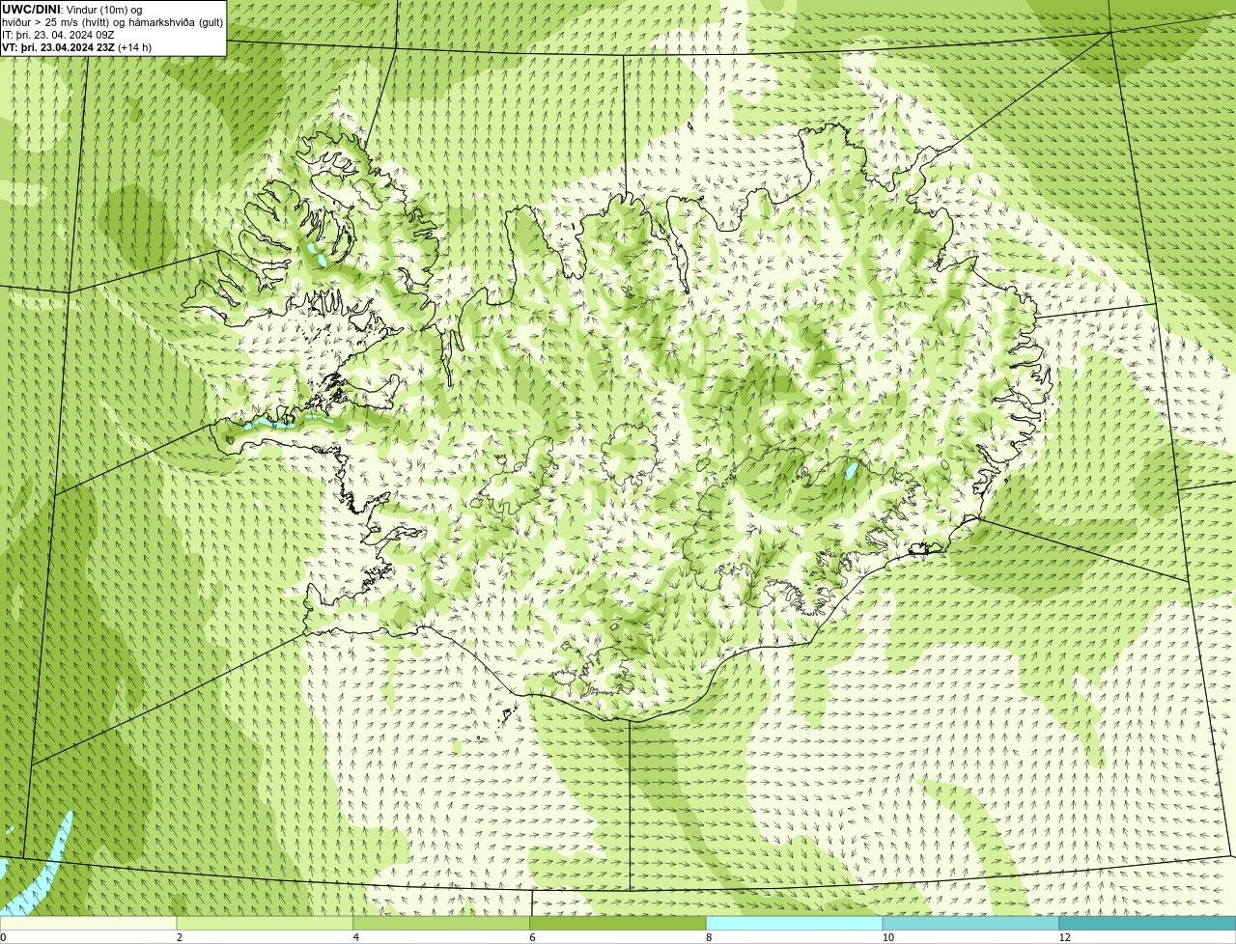
Task: Click the "0" scale tick label
Action: (x=3, y=937)
